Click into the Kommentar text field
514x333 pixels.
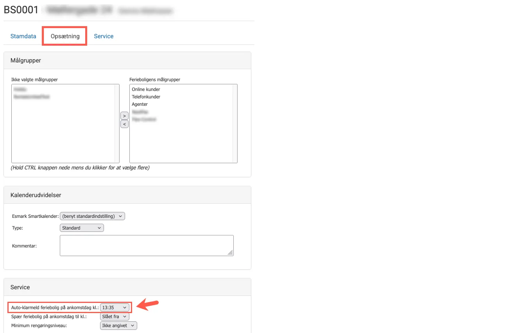coord(146,246)
